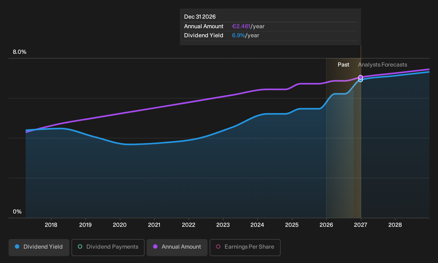Click the 2024 x-axis label

pyautogui.click(x=257, y=225)
